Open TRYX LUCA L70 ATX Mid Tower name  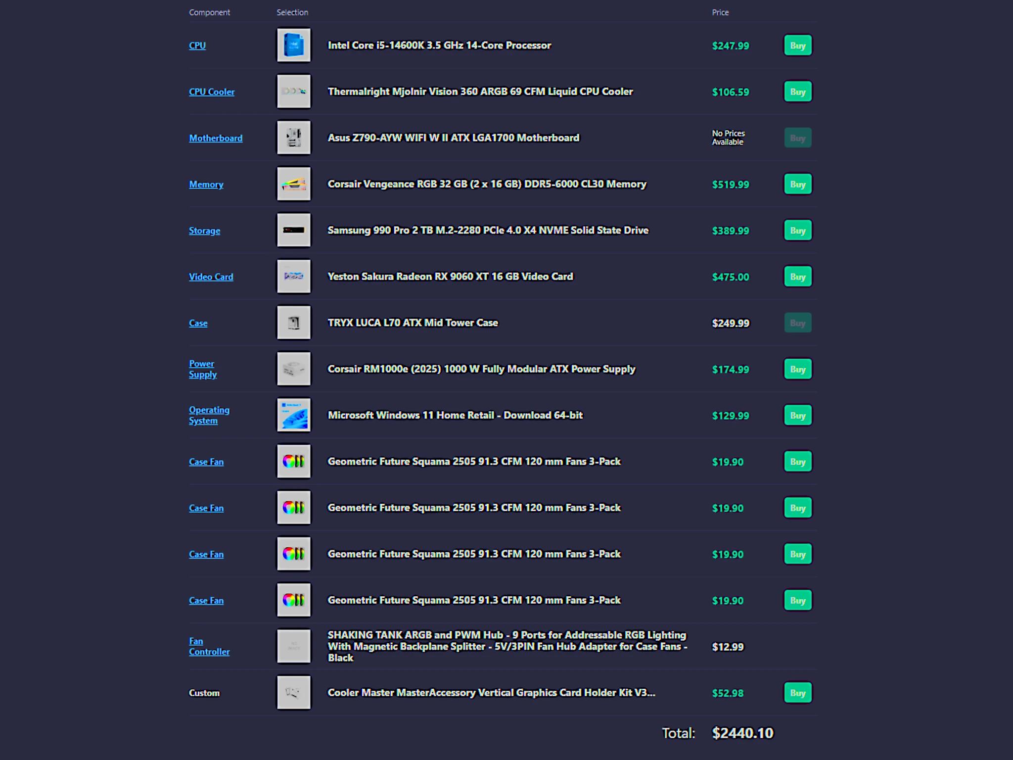(413, 323)
